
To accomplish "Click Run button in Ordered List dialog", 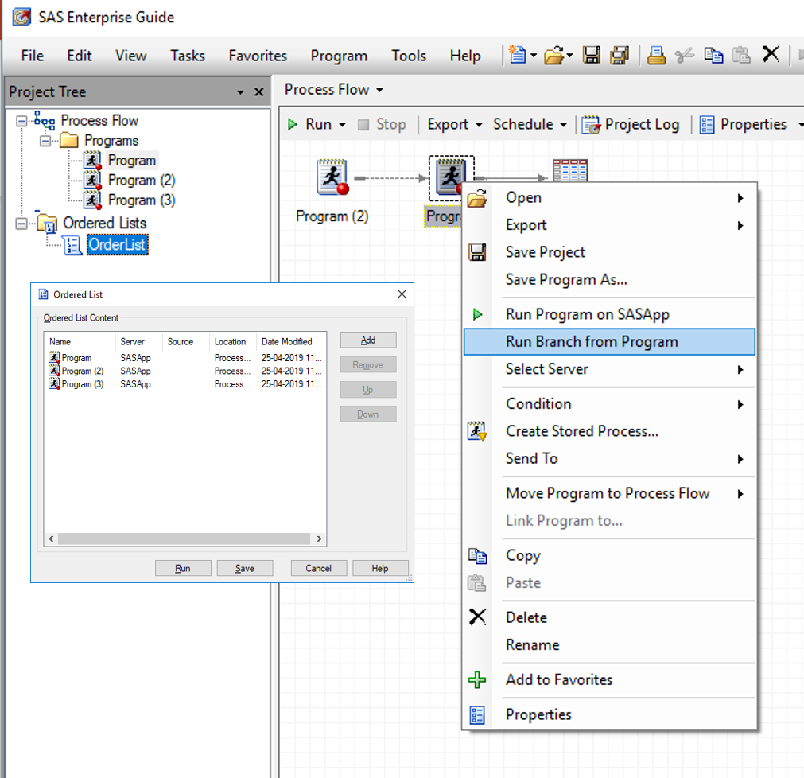I will click(x=183, y=568).
